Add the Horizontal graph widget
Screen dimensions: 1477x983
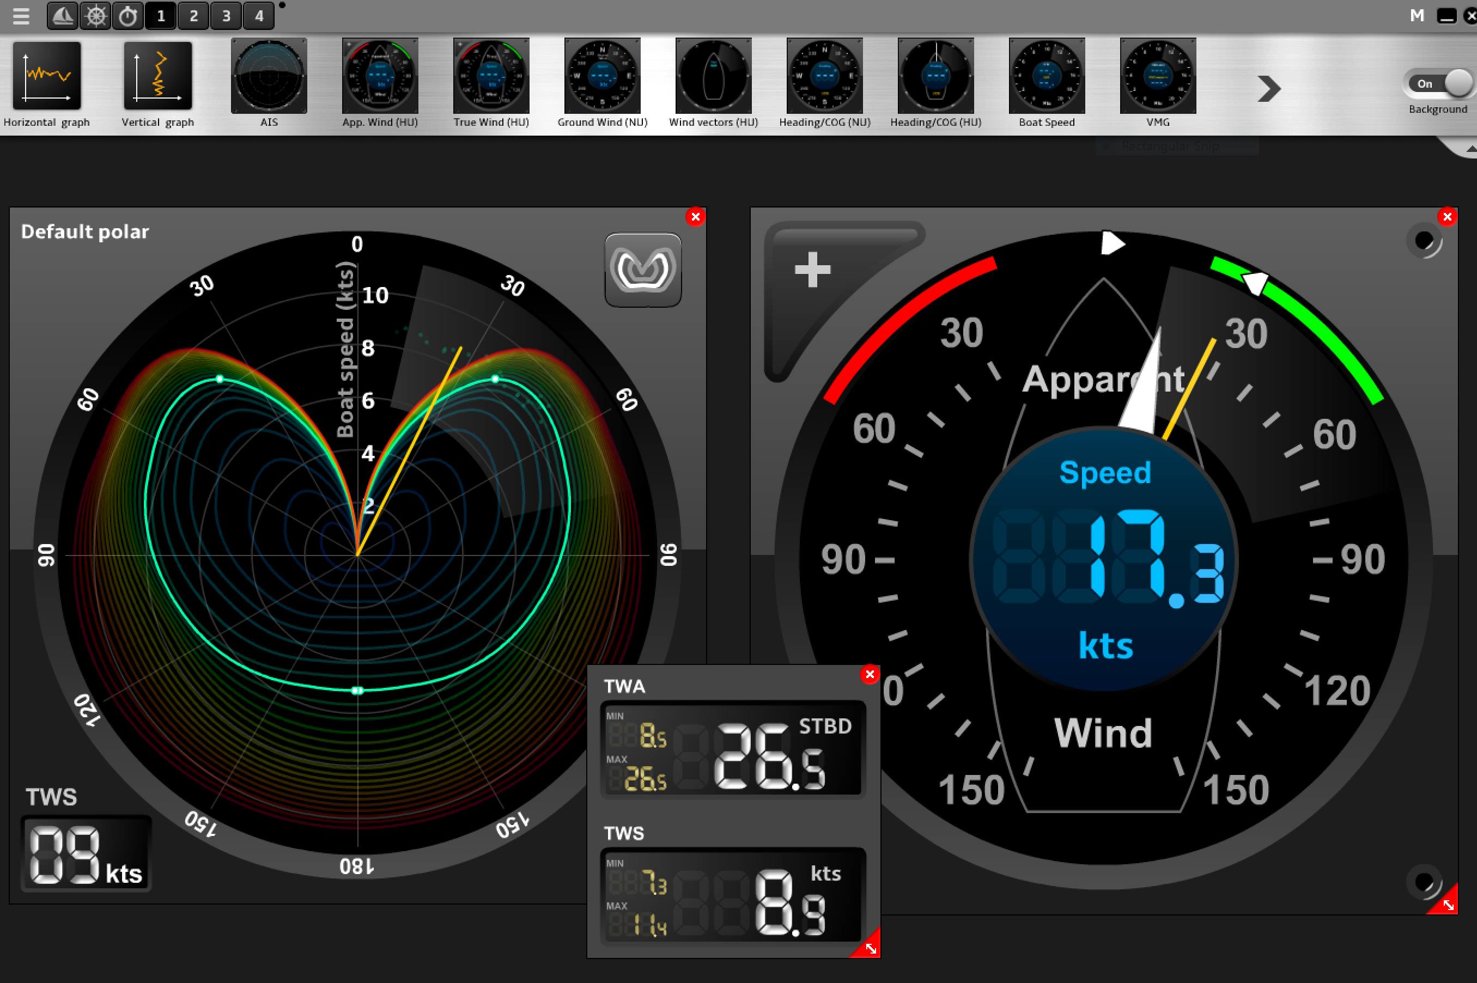click(x=46, y=75)
